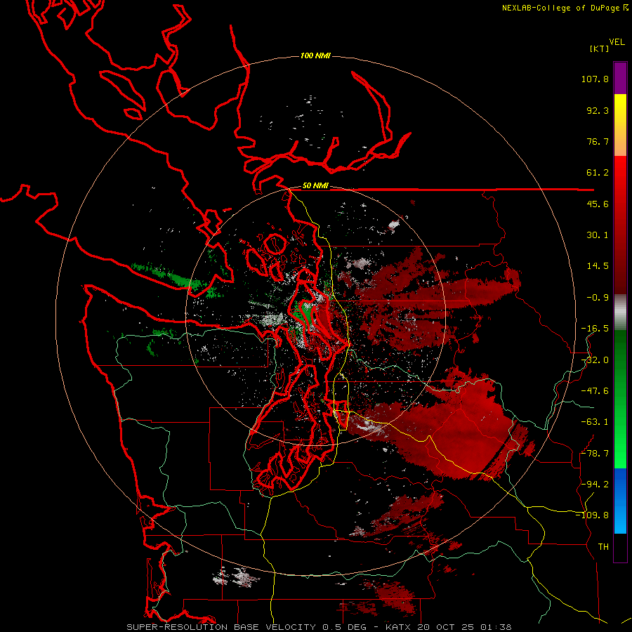Screen dimensions: 632x632
Task: Click the -47.6 legend value
Action: pyautogui.click(x=595, y=391)
